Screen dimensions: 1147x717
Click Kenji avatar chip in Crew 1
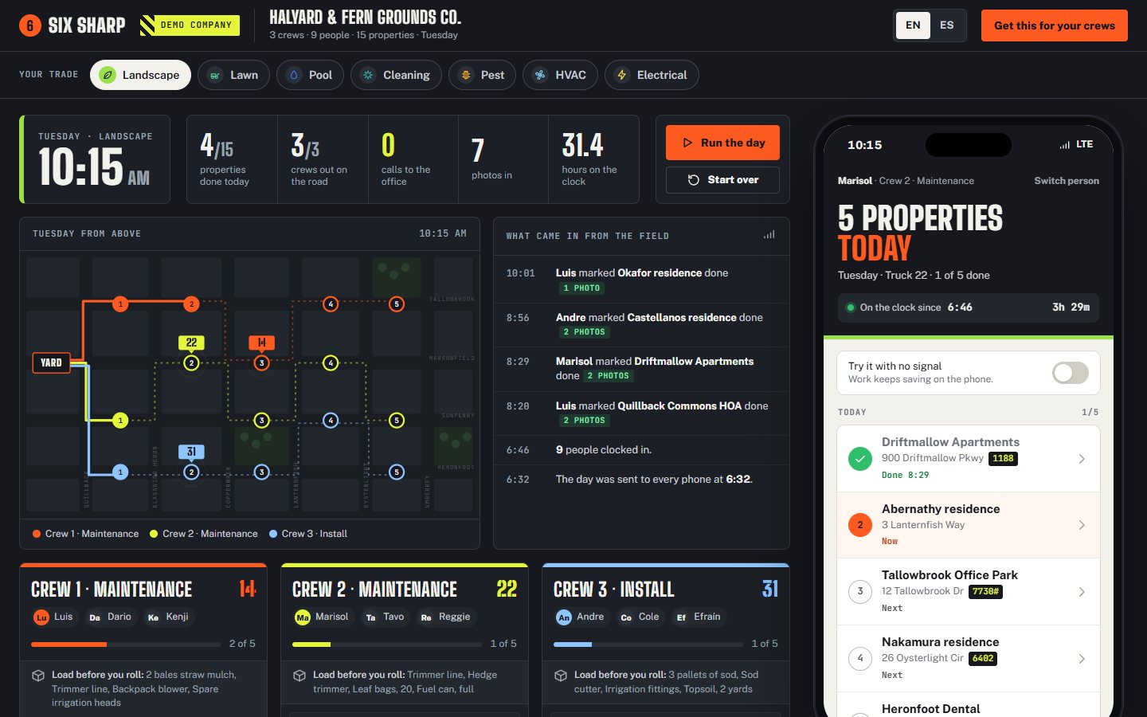pos(168,617)
